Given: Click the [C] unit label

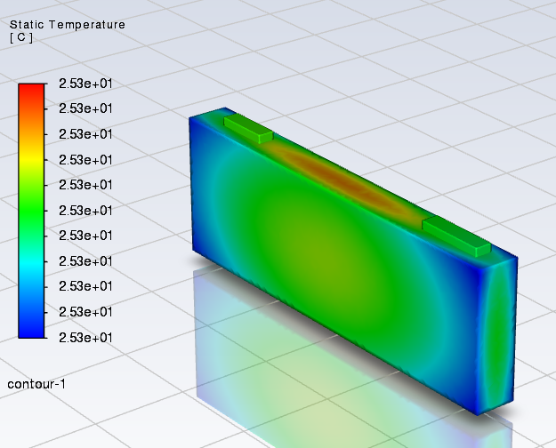Looking at the screenshot, I should 21,37.
